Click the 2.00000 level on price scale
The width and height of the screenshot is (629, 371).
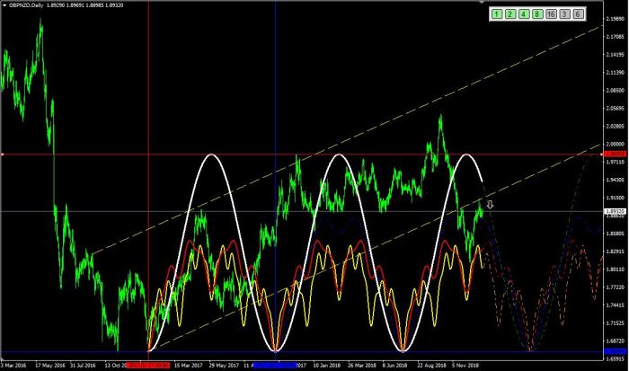tap(613, 144)
